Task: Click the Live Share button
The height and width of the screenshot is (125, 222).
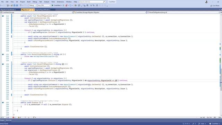Action: click(x=215, y=6)
